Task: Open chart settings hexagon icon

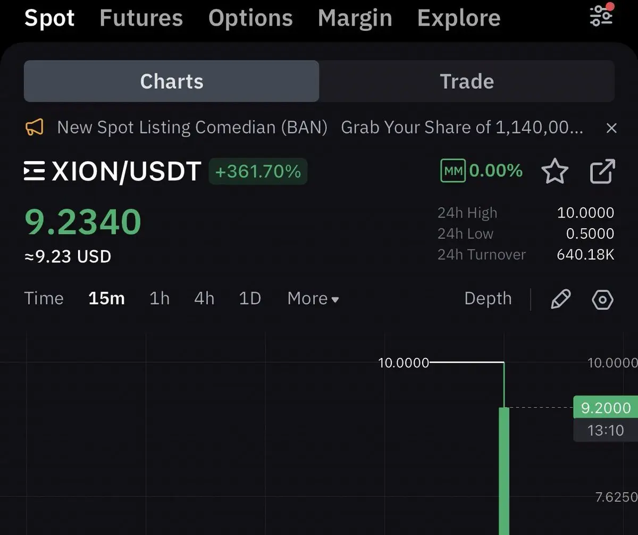Action: coord(602,299)
